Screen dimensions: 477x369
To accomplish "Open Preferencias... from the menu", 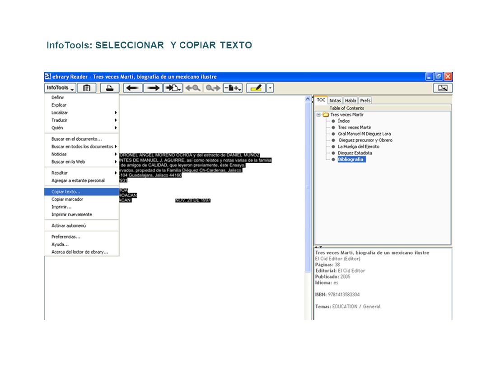I will [x=81, y=237].
